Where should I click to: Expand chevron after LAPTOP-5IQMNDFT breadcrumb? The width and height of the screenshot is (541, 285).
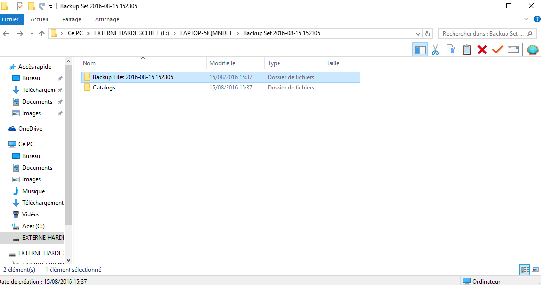click(238, 33)
